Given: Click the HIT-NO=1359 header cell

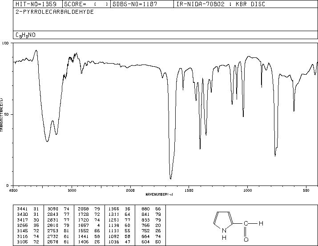Looking at the screenshot, I should coord(36,4).
